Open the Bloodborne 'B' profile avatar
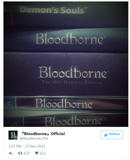130x160 pixels. [13, 135]
